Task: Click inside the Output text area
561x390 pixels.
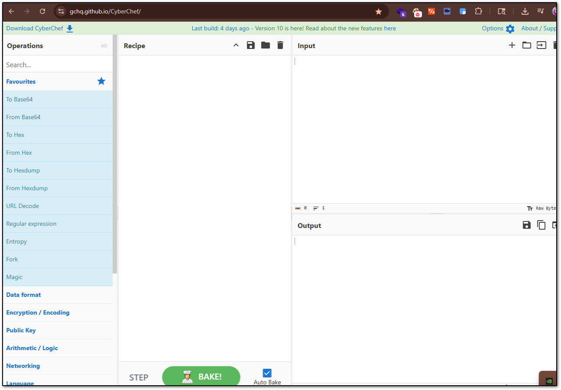Action: pos(424,309)
